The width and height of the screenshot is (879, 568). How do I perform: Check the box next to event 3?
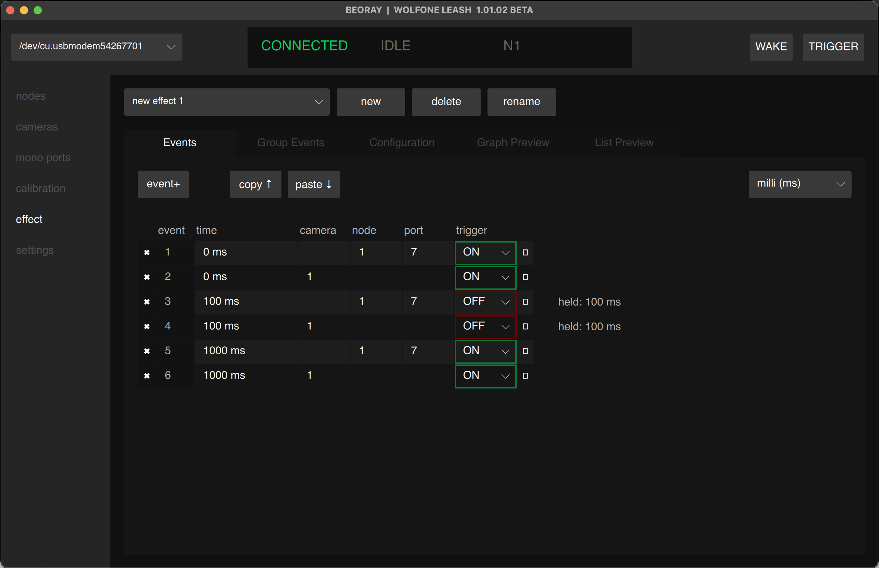point(525,302)
